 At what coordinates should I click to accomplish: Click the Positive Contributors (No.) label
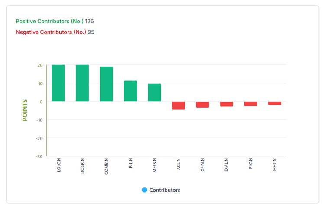tap(50, 21)
